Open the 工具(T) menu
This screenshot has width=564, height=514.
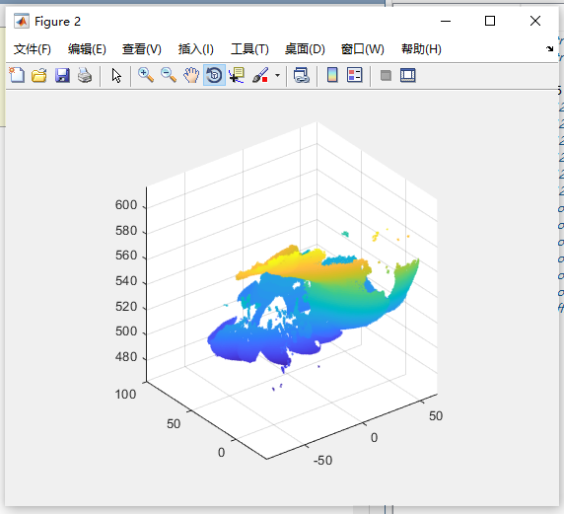[249, 49]
